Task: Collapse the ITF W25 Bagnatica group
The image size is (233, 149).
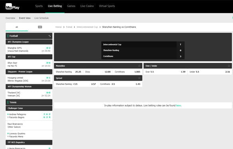Action: coord(29,142)
